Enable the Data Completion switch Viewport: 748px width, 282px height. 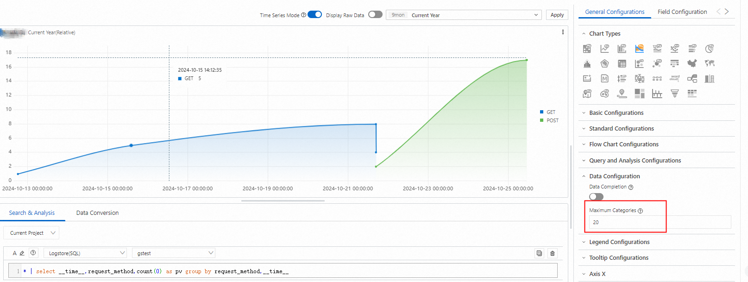click(x=596, y=196)
